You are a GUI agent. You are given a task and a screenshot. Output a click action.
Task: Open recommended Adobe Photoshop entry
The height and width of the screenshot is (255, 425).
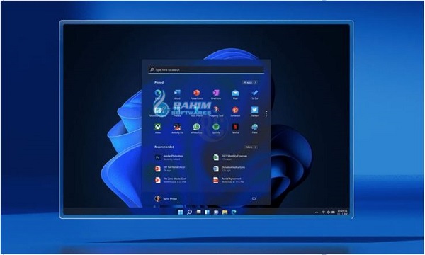(169, 157)
